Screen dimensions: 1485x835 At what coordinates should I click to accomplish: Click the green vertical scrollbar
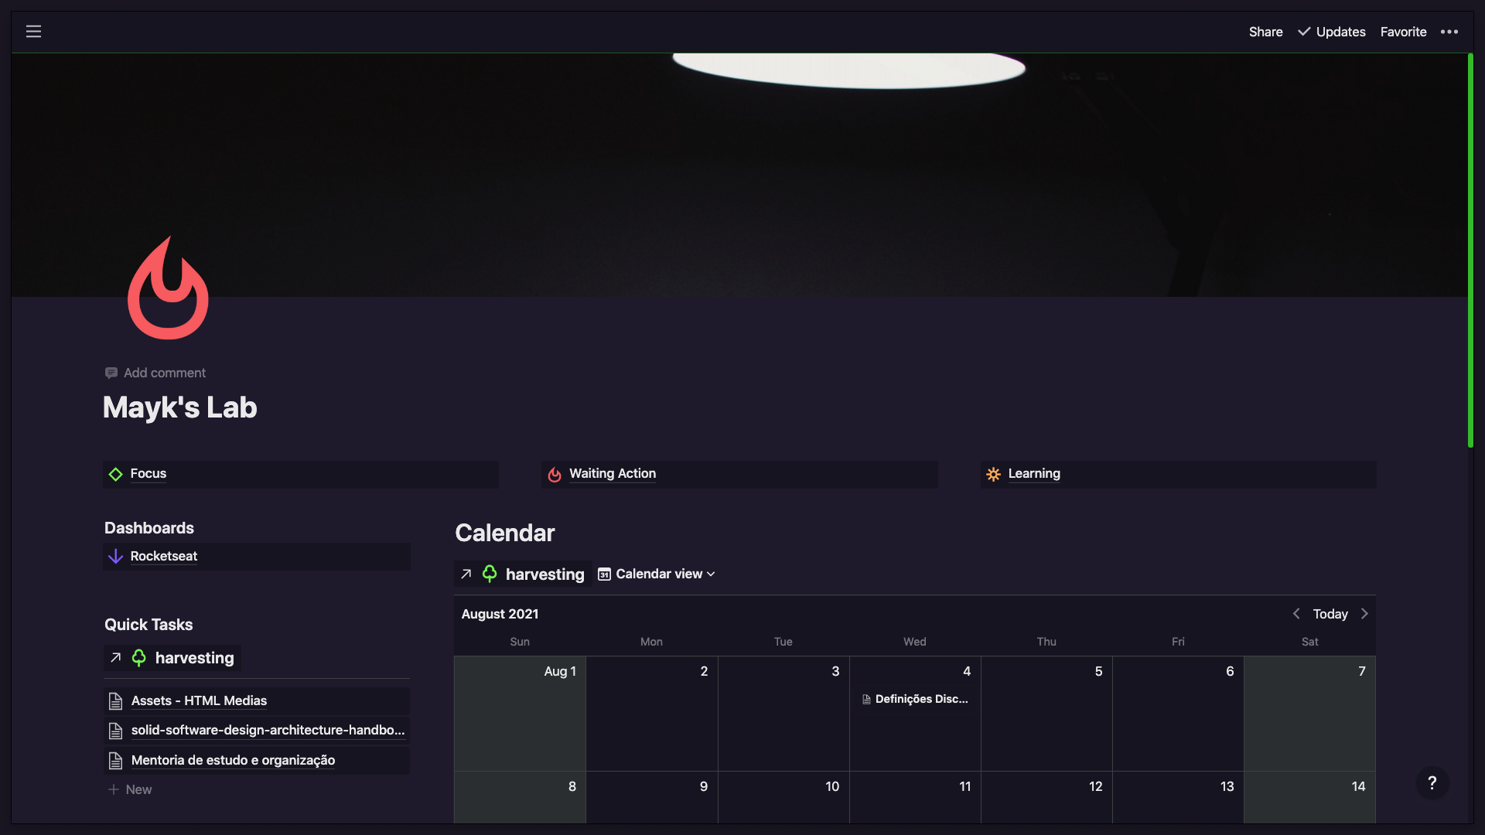pos(1470,250)
